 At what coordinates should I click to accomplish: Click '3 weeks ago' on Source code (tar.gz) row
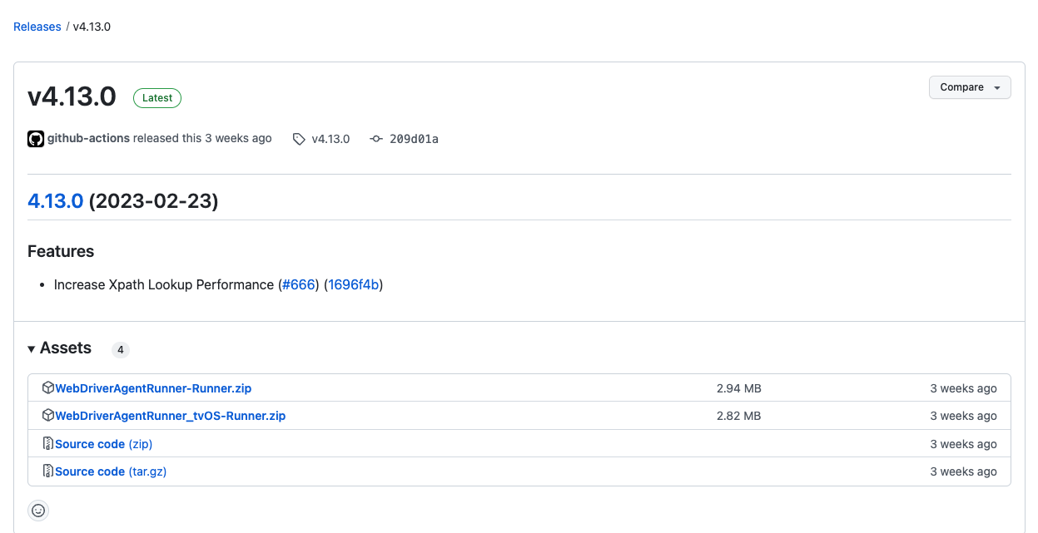point(963,471)
